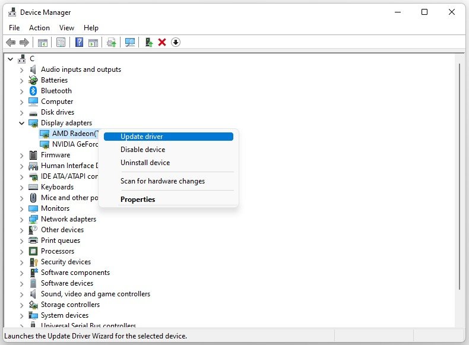Image resolution: width=469 pixels, height=345 pixels.
Task: Click the black down arrow disable device icon
Action: point(176,42)
